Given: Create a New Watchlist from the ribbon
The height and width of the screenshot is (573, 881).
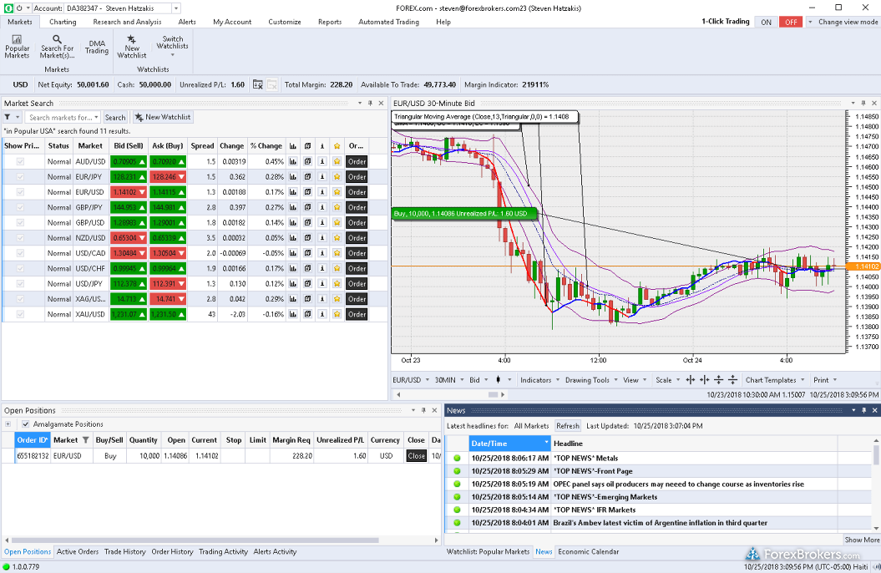Looking at the screenshot, I should (x=131, y=47).
